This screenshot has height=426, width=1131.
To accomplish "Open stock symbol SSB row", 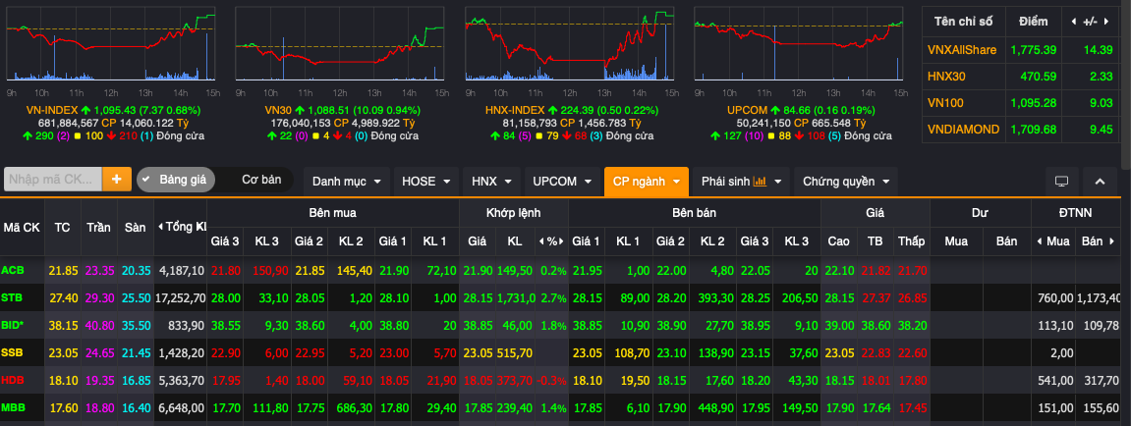I will point(12,351).
